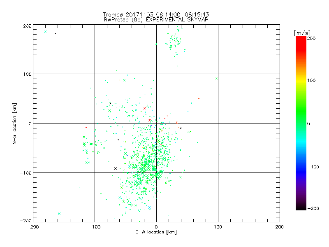
Task: Click the "[m/s]" colorbar unit label
Action: pyautogui.click(x=302, y=33)
